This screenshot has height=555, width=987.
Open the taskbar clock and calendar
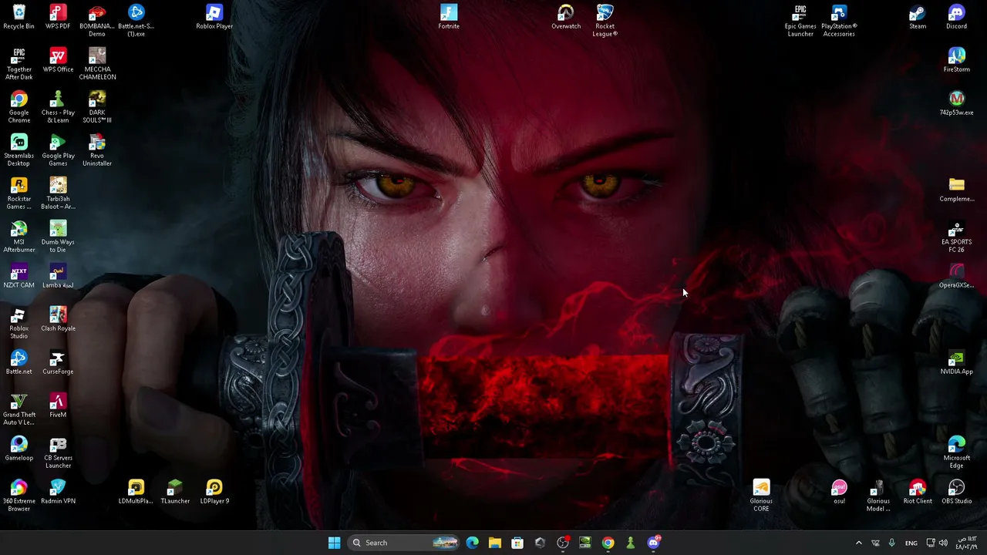(967, 543)
